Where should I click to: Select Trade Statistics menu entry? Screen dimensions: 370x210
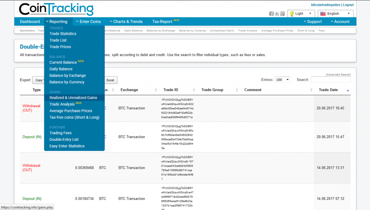(x=63, y=34)
